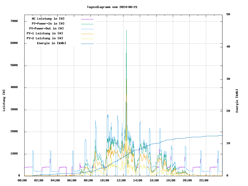Click the chart title Tagesdiagramm vom 2024-06-21
Viewport: 248px width, 186px height.
coord(112,7)
